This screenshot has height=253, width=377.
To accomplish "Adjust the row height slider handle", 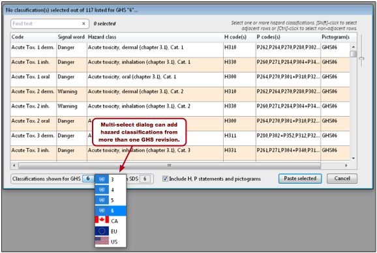I will [x=361, y=59].
